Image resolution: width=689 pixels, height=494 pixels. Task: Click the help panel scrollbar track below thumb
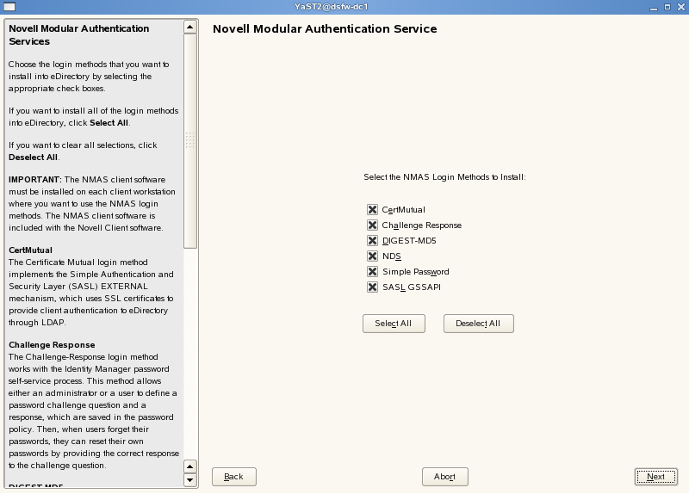pyautogui.click(x=189, y=354)
